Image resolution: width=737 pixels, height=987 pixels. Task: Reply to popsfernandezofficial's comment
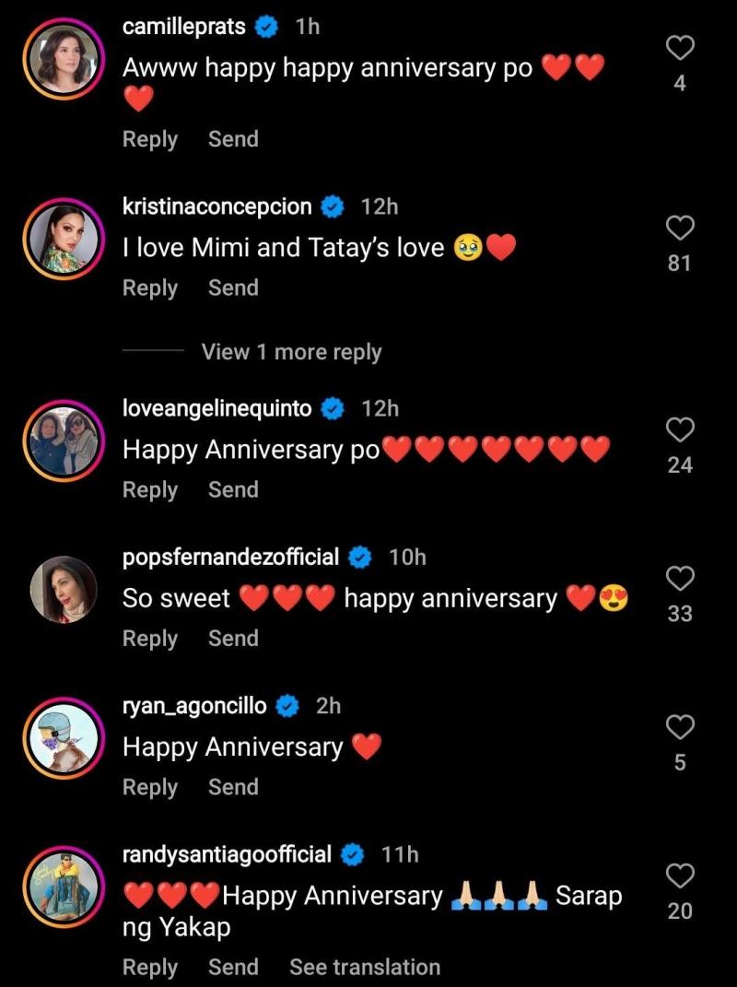[150, 638]
